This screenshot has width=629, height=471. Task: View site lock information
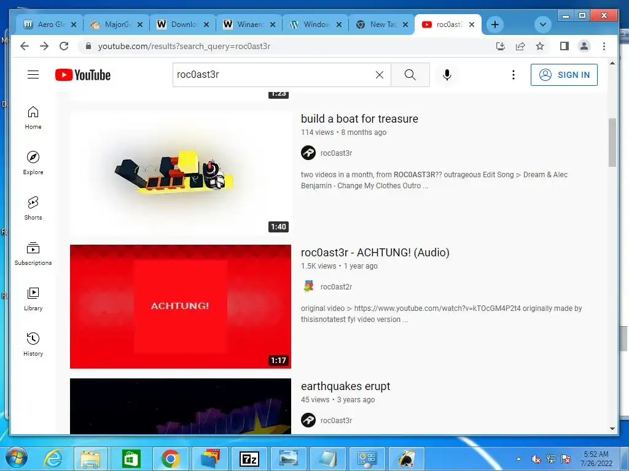pyautogui.click(x=88, y=46)
